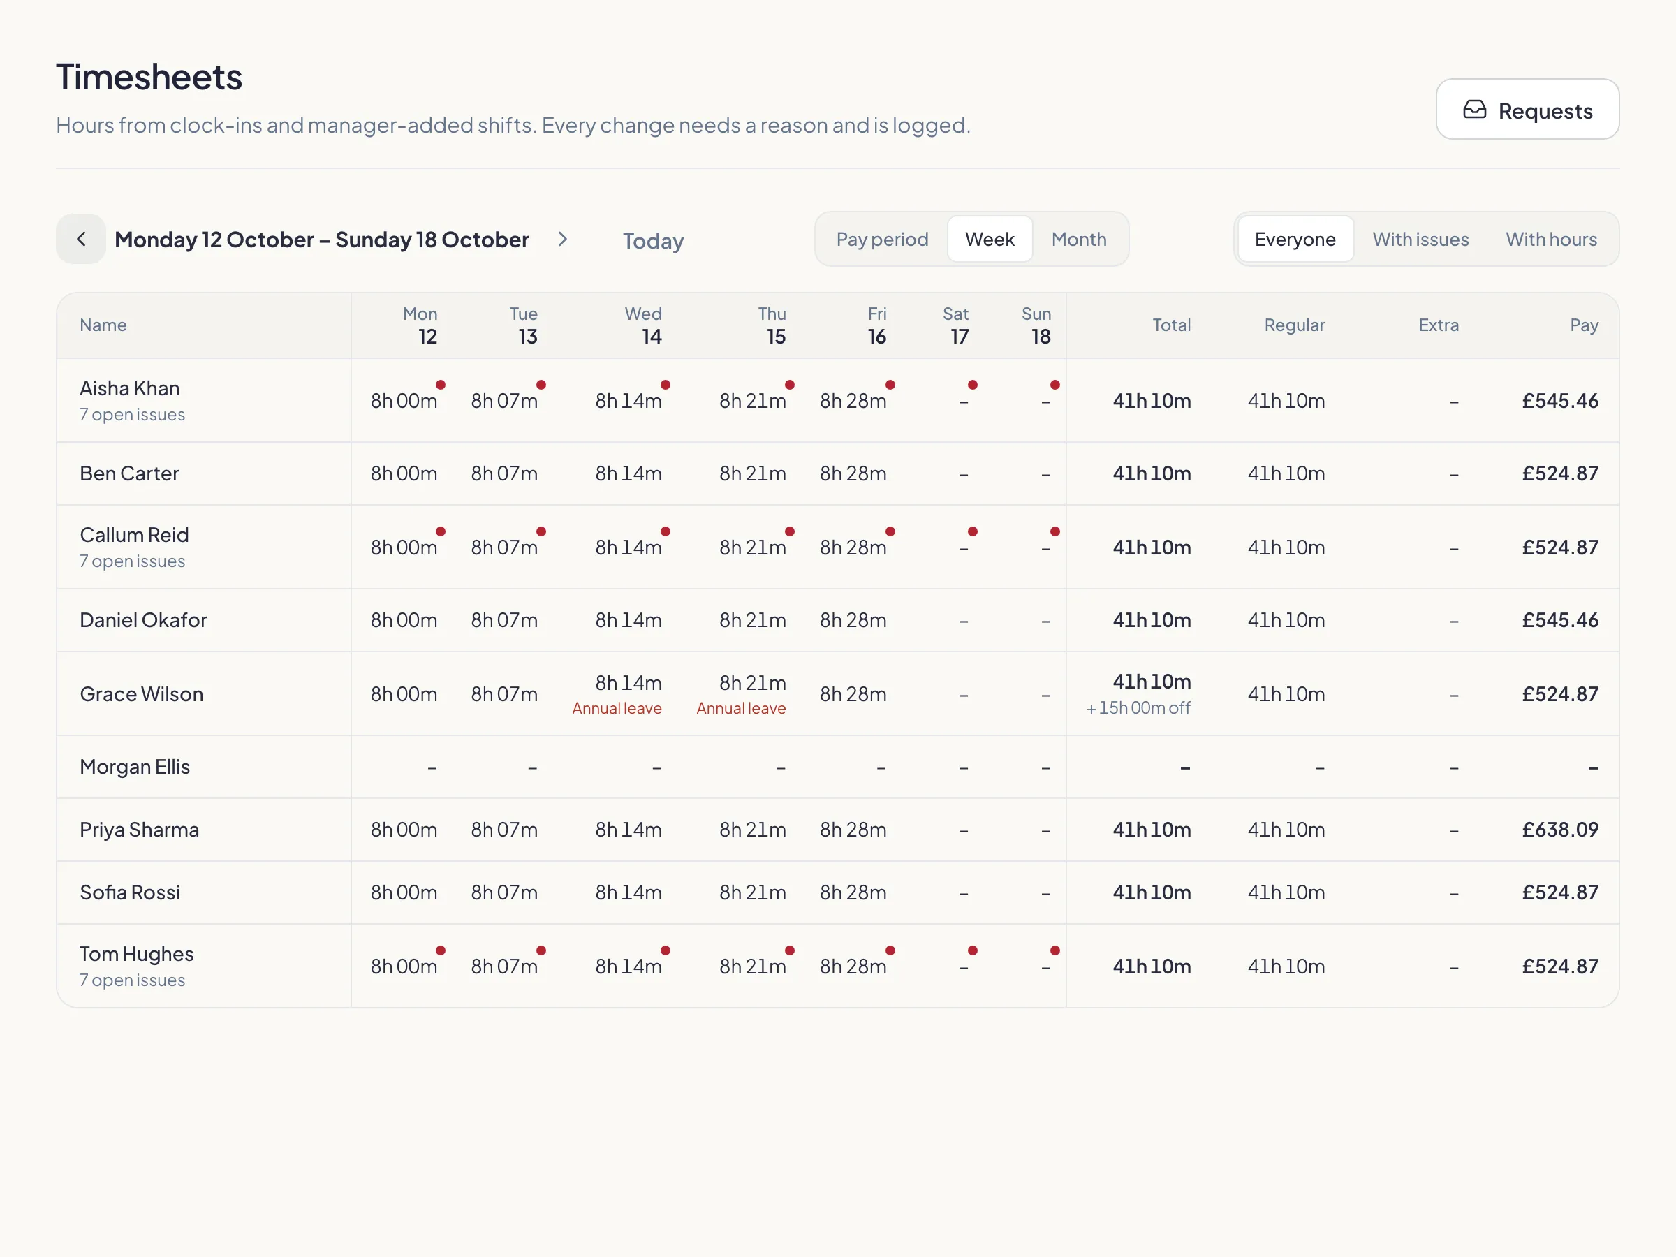Switch view to Pay period
This screenshot has height=1257, width=1676.
882,240
